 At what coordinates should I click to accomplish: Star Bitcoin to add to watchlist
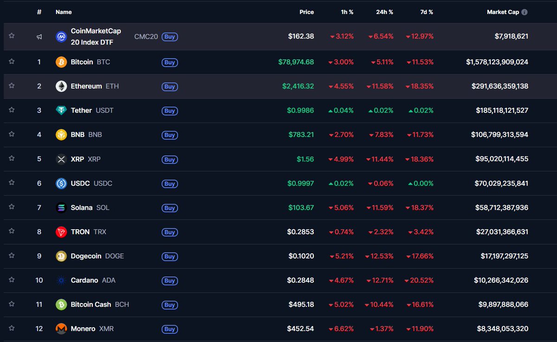click(12, 61)
